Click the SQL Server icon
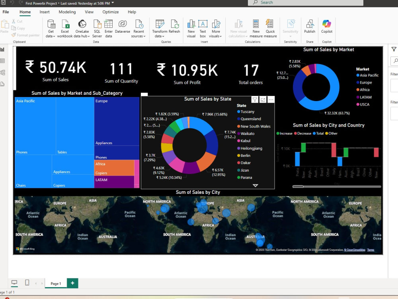 [x=97, y=24]
